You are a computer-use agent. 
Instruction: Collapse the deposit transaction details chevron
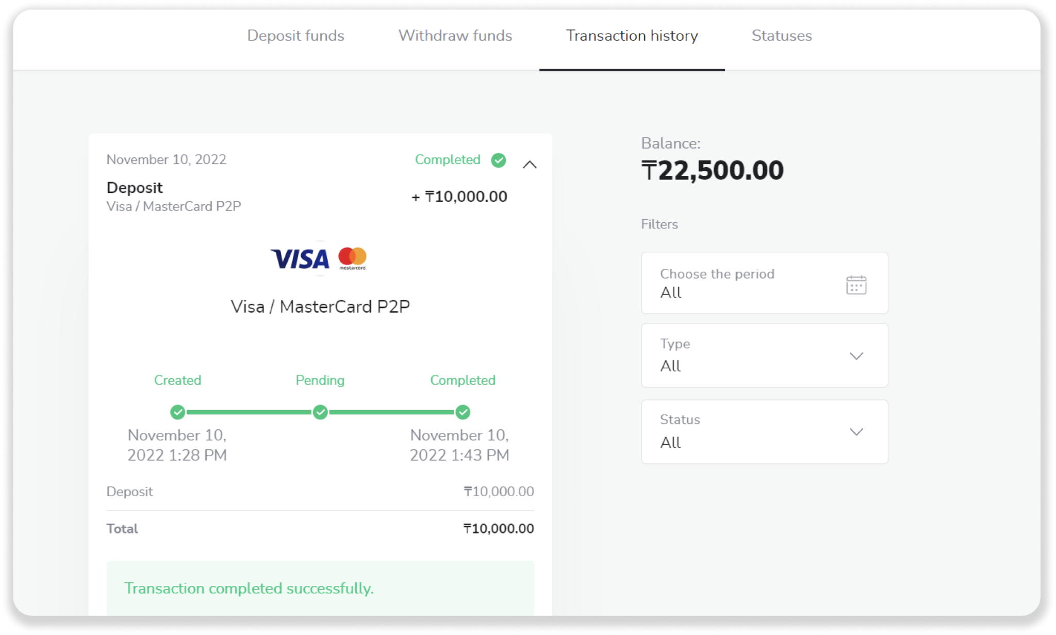click(x=530, y=165)
